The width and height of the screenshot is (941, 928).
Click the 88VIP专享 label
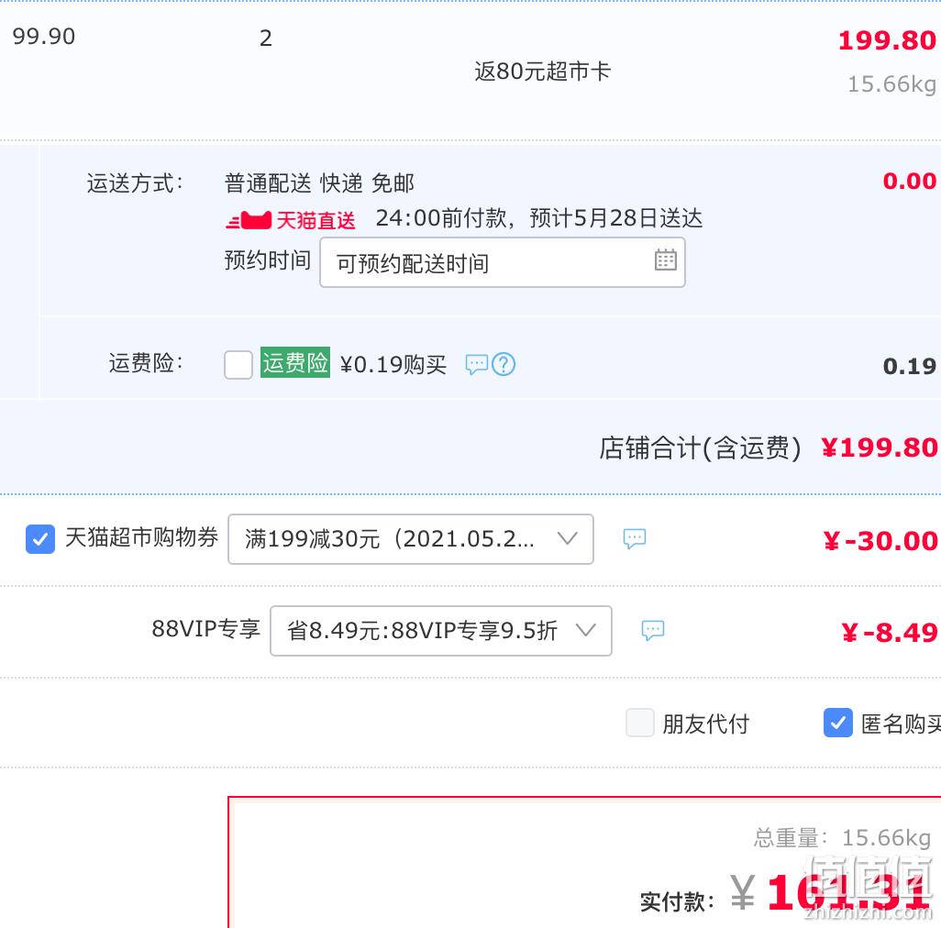205,629
